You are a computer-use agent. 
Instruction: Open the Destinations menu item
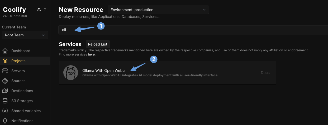point(22,91)
